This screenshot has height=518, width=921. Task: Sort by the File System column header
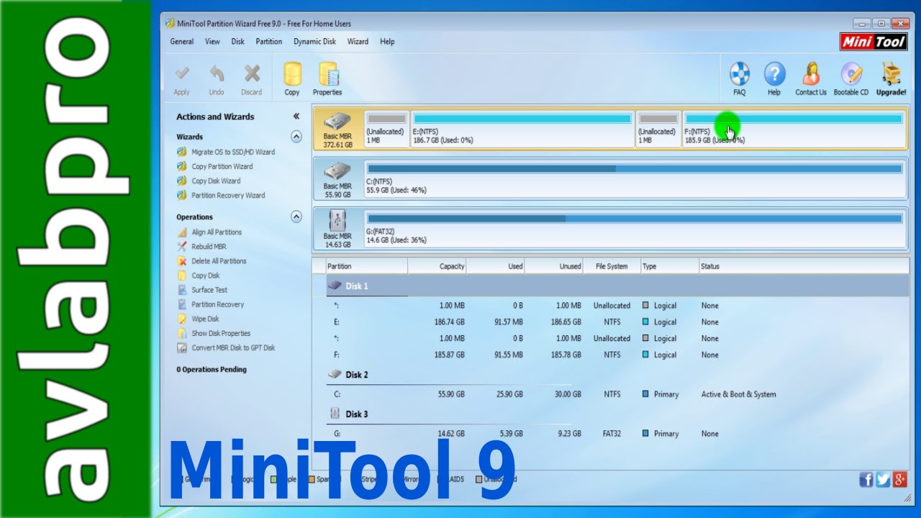point(612,266)
